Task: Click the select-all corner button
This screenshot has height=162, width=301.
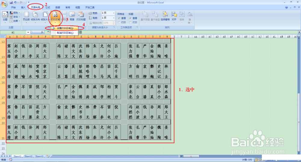Action: [x=3, y=37]
